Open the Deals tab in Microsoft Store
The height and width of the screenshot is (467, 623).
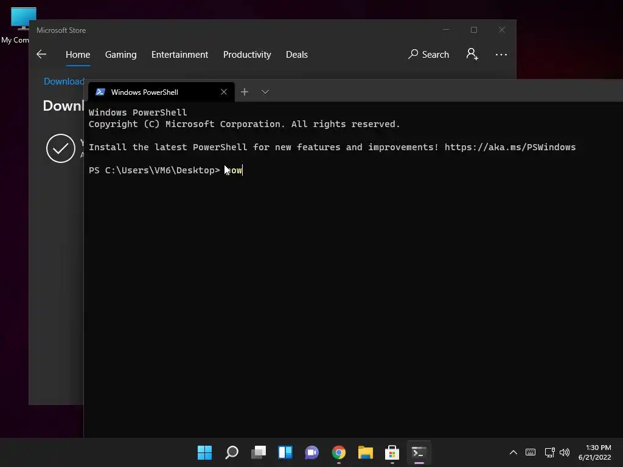tap(297, 54)
